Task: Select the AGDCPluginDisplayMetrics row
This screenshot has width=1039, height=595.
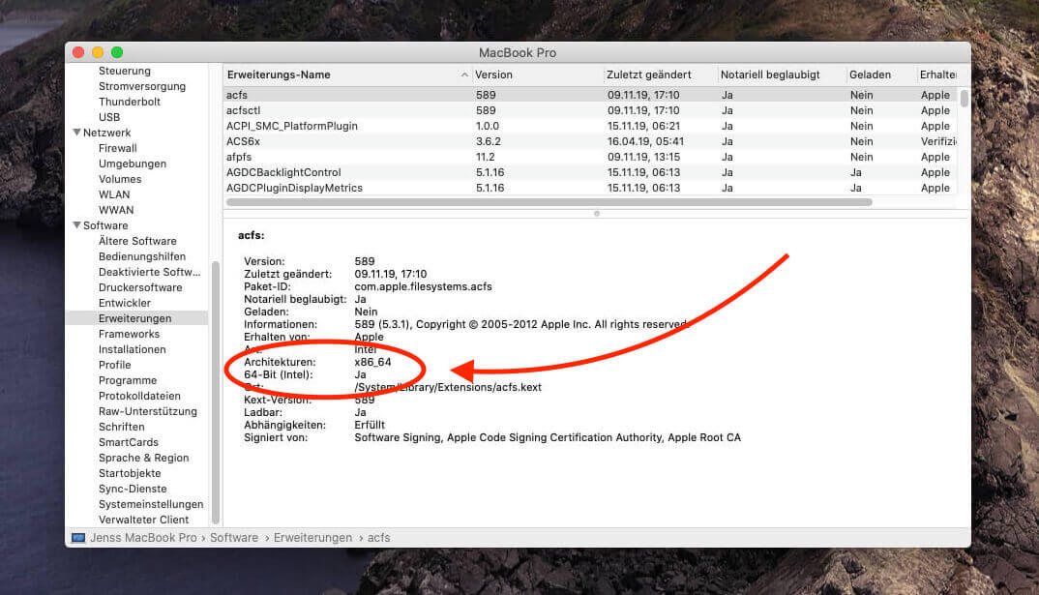Action: pos(590,188)
